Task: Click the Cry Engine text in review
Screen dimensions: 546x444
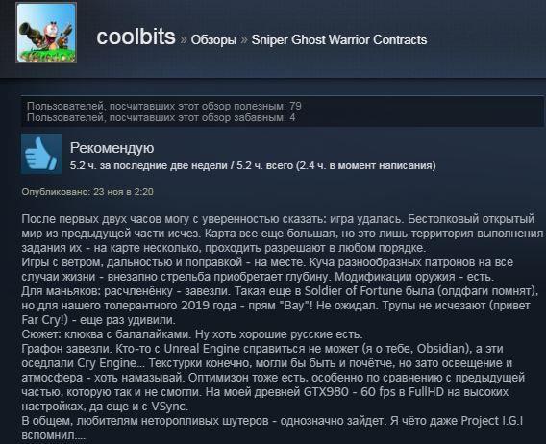Action: pyautogui.click(x=111, y=363)
